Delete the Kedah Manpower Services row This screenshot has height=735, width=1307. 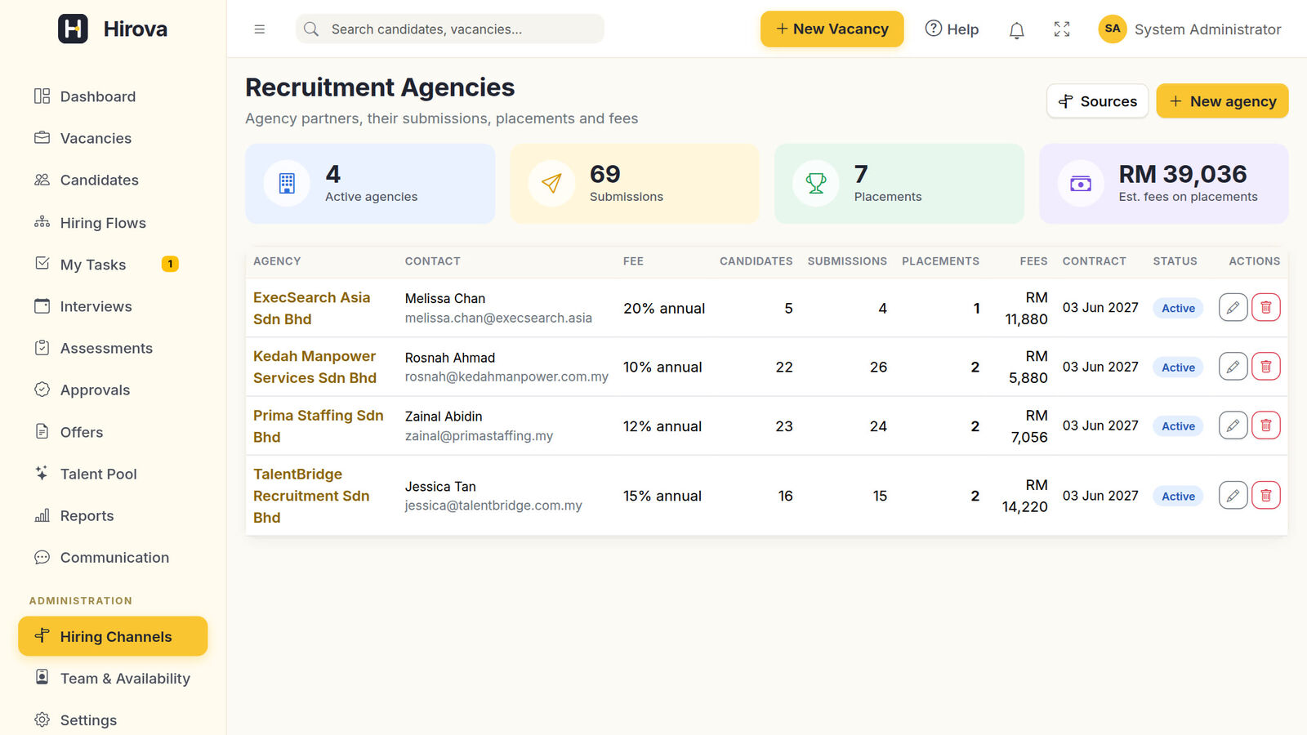(1265, 367)
